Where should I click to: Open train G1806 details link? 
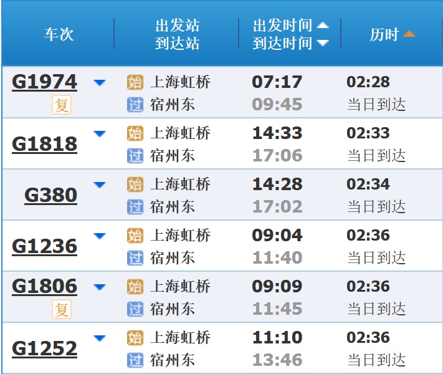[44, 287]
